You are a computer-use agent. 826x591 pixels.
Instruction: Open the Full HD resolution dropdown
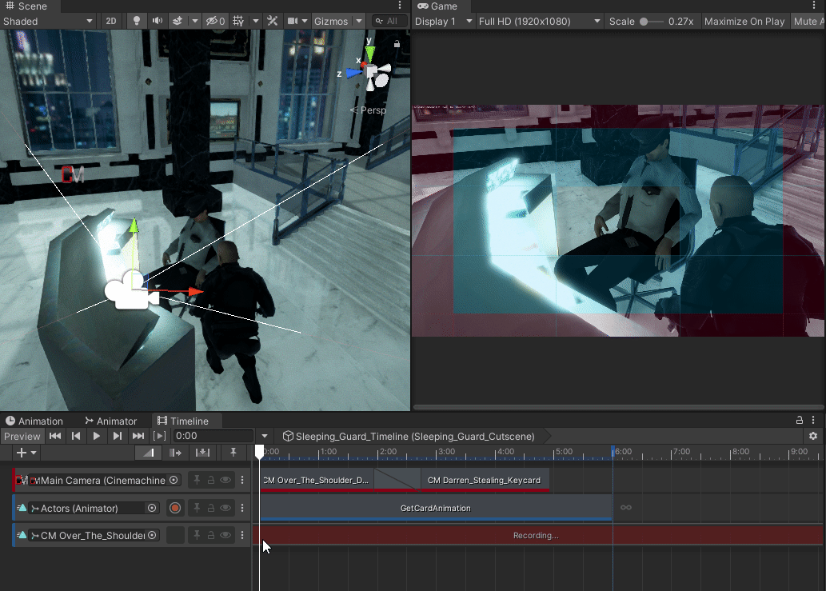pos(539,21)
